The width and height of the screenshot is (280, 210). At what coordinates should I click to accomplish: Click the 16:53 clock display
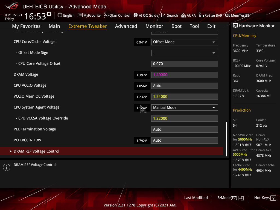(x=35, y=16)
